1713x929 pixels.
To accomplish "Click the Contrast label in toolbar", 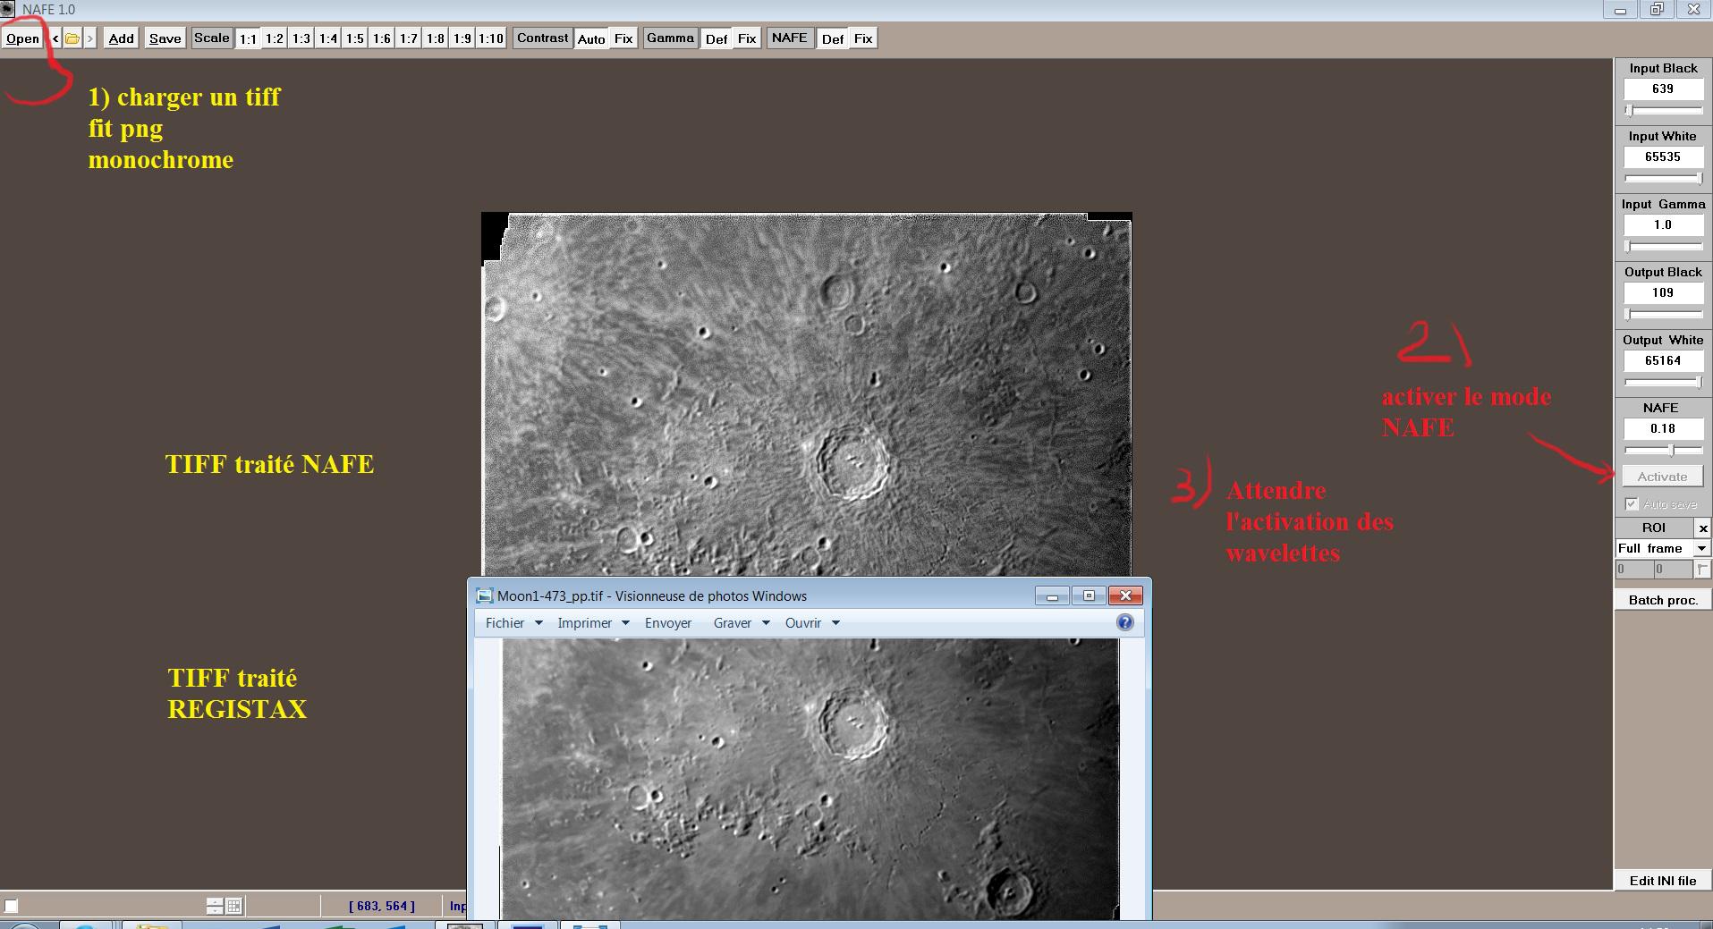I will pos(542,38).
